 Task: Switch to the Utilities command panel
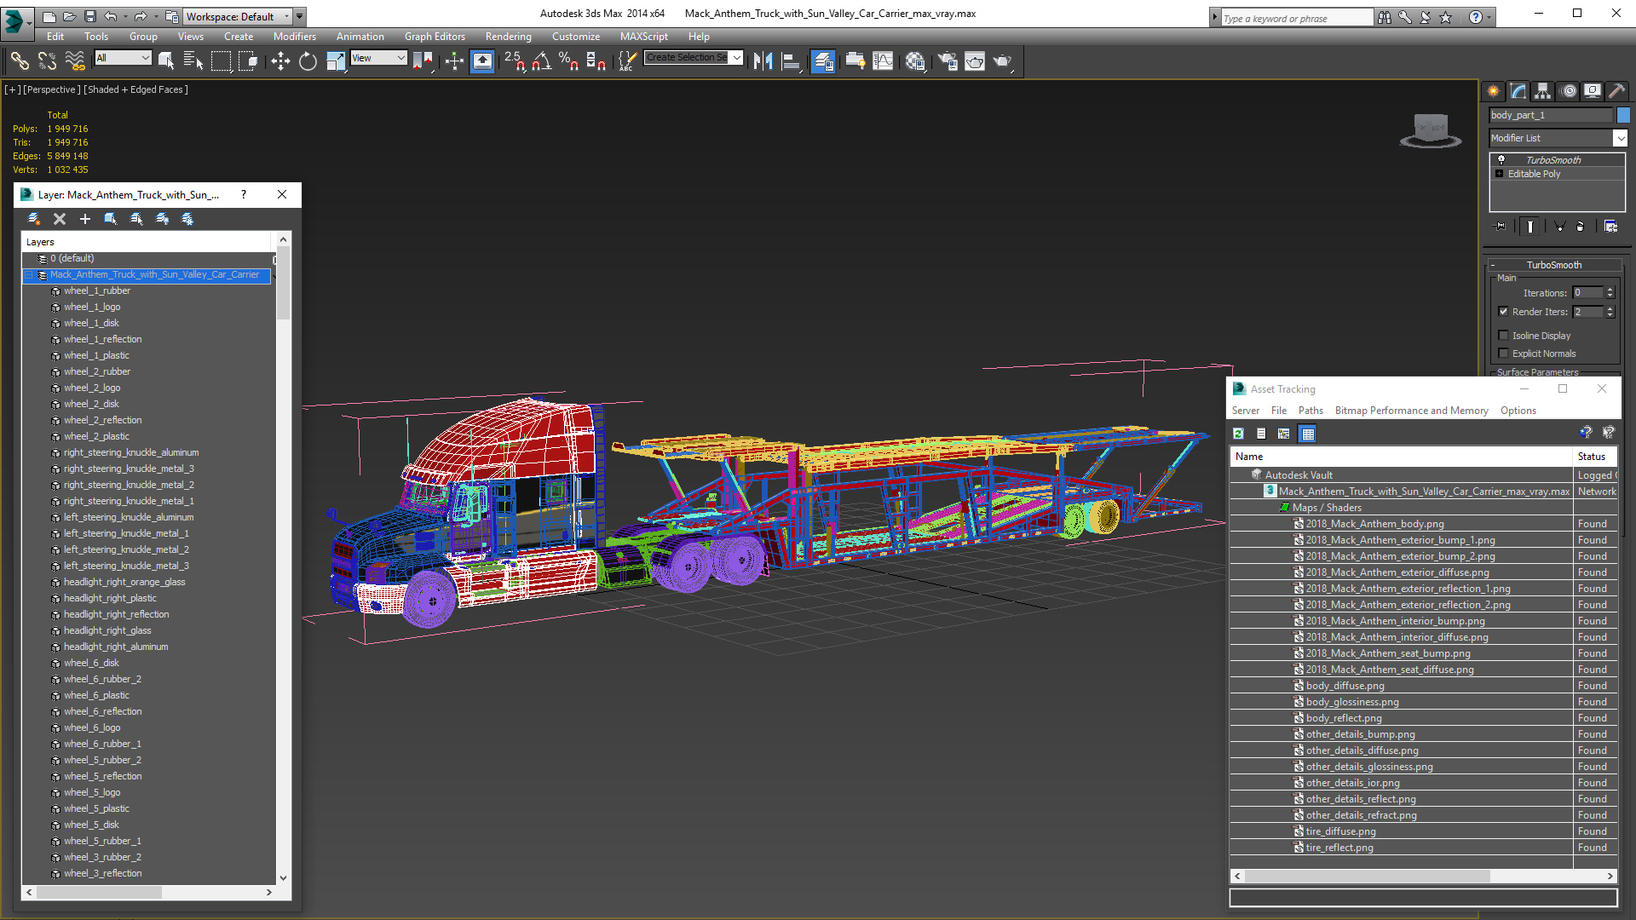(x=1616, y=91)
